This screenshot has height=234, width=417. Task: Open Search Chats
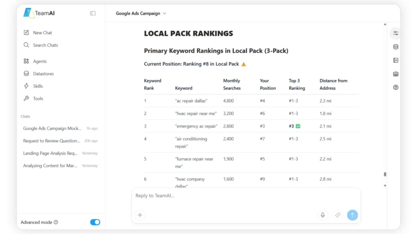(x=46, y=45)
